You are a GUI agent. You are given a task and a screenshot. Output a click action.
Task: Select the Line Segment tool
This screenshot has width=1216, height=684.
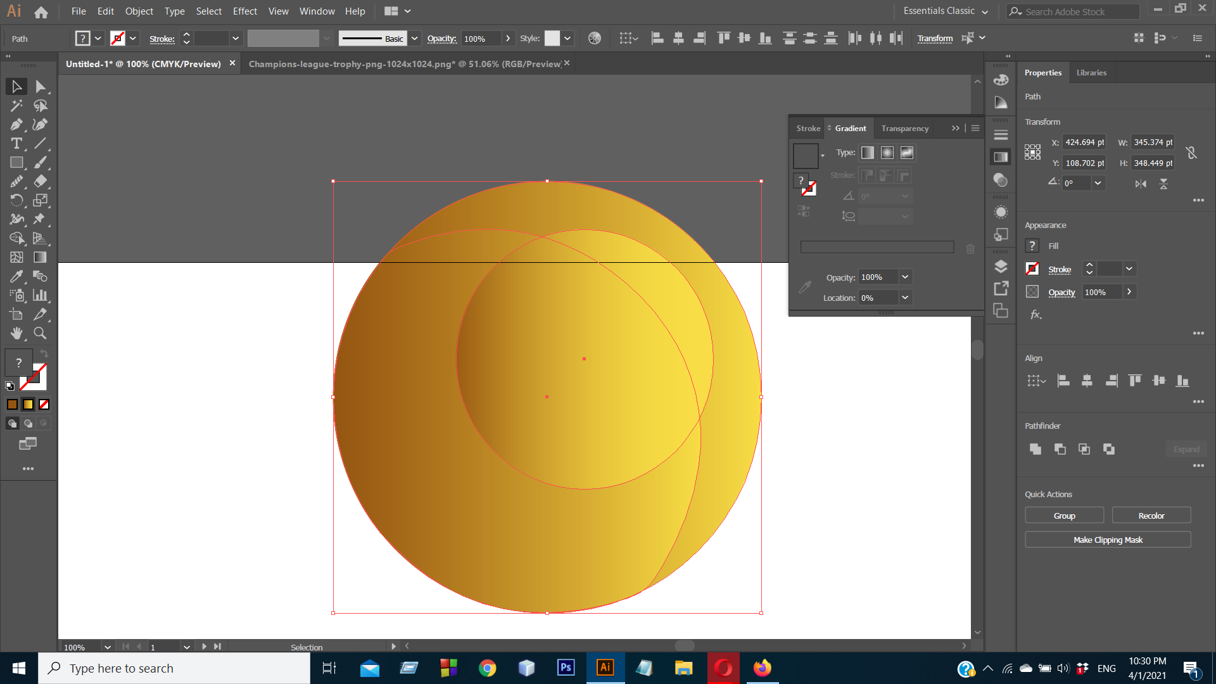[41, 144]
